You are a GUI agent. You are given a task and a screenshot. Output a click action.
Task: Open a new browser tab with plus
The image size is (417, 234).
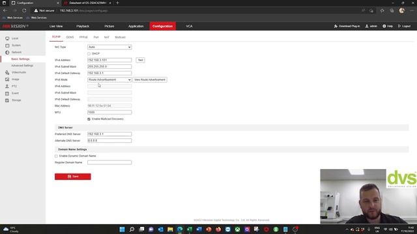pos(117,3)
